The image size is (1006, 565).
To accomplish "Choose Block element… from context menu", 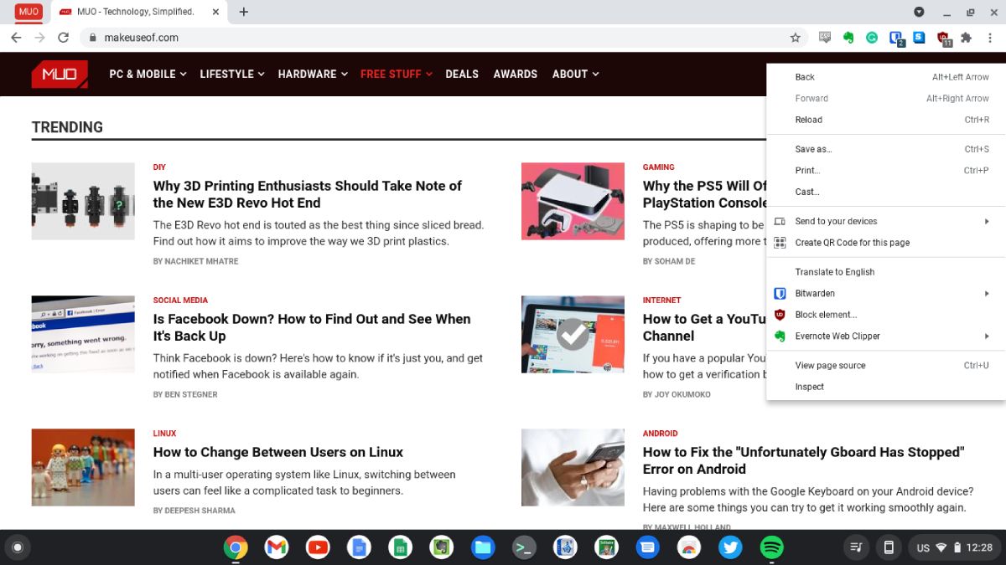I will [886, 315].
